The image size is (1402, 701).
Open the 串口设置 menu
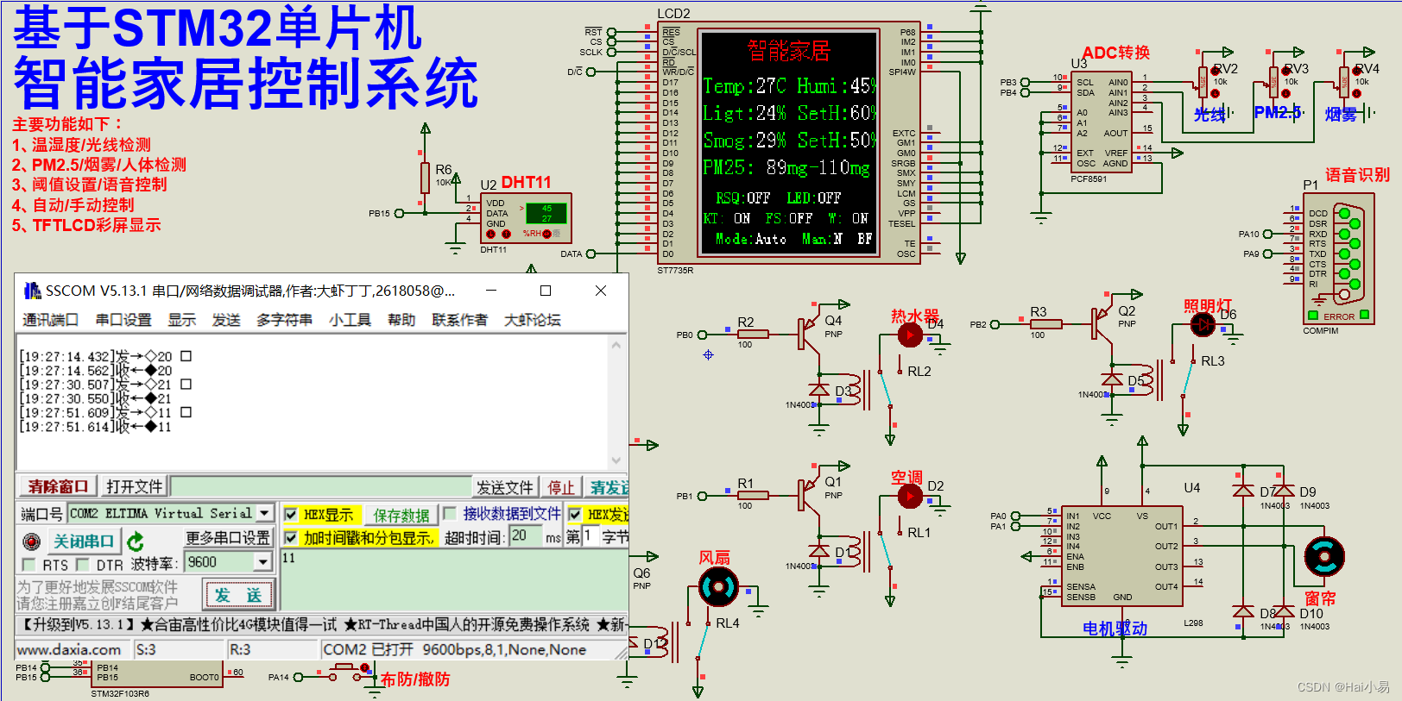tap(123, 320)
